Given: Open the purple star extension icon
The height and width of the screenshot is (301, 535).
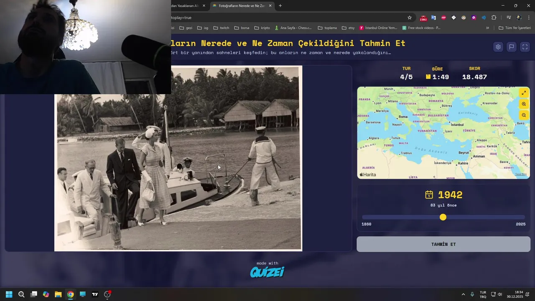Looking at the screenshot, I should coord(474,18).
